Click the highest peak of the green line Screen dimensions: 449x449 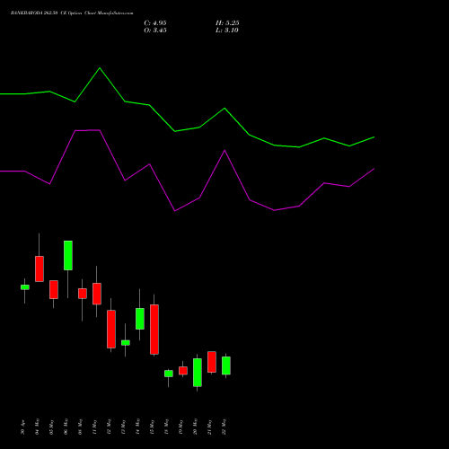[x=100, y=68]
